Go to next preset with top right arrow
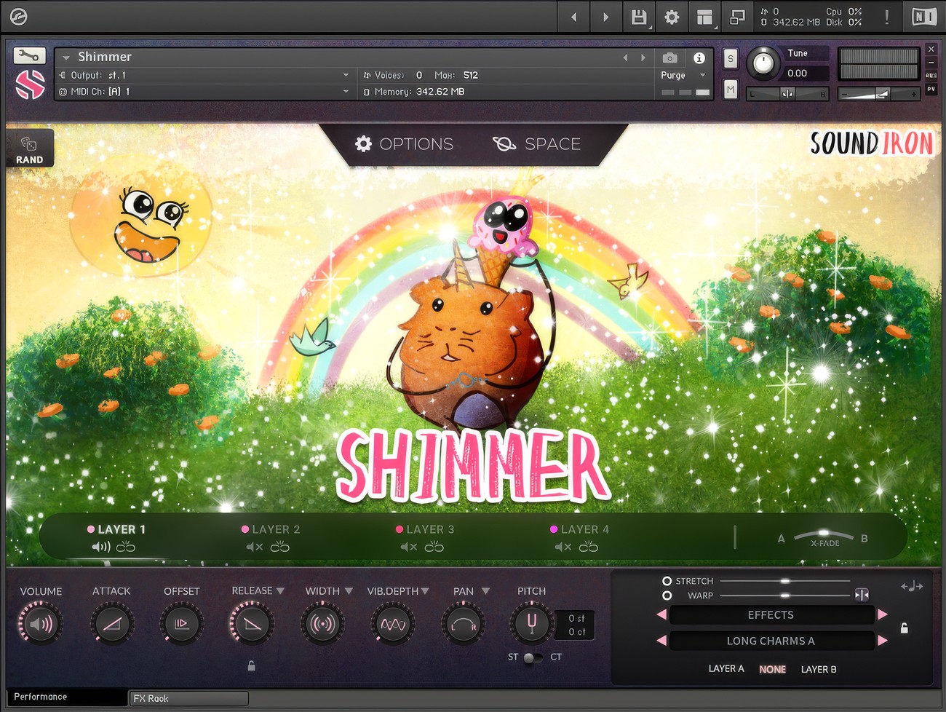Viewport: 946px width, 712px height. click(x=605, y=17)
